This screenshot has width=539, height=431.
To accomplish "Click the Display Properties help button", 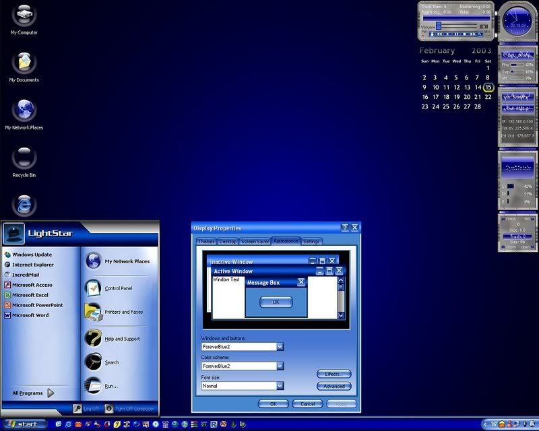I will click(x=345, y=228).
